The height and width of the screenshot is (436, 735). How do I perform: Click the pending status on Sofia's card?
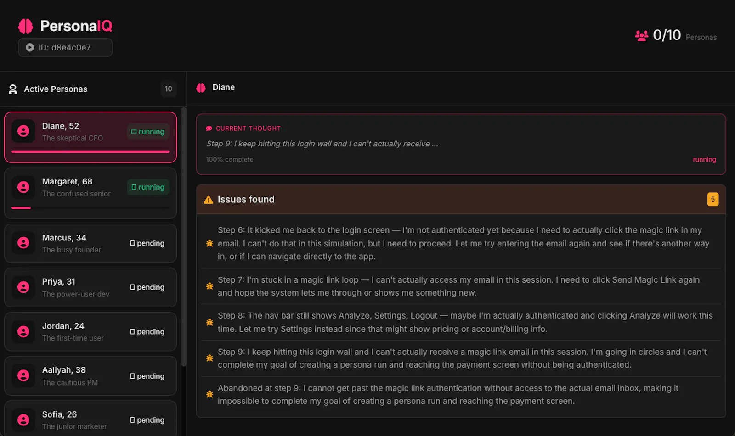point(147,420)
